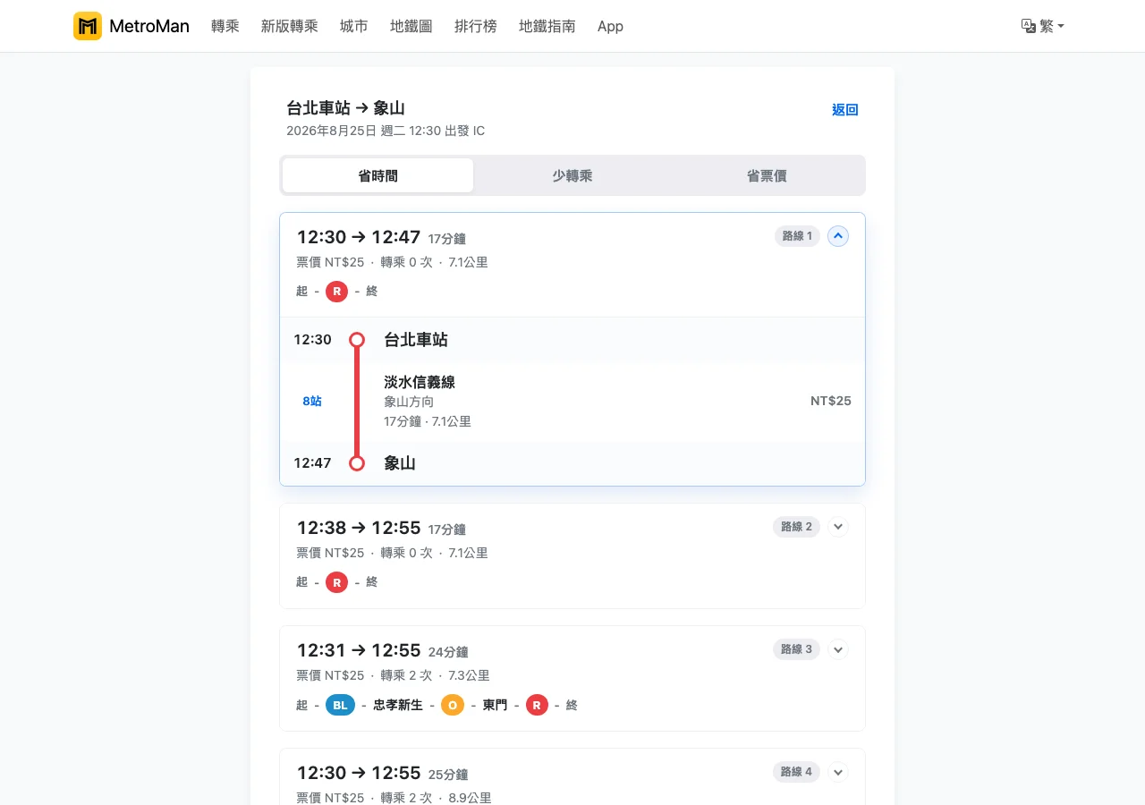The height and width of the screenshot is (805, 1145).
Task: Click the 忠孝新生 transfer station in 路線 3
Action: (x=398, y=705)
